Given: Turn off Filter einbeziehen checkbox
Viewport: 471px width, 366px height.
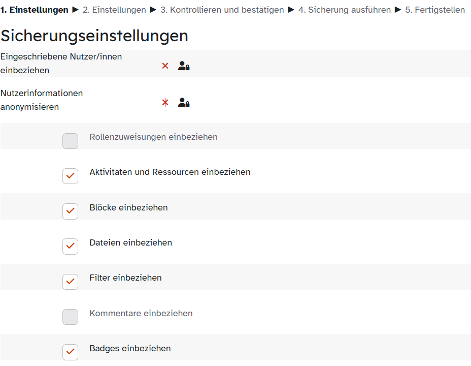Looking at the screenshot, I should coord(70,281).
